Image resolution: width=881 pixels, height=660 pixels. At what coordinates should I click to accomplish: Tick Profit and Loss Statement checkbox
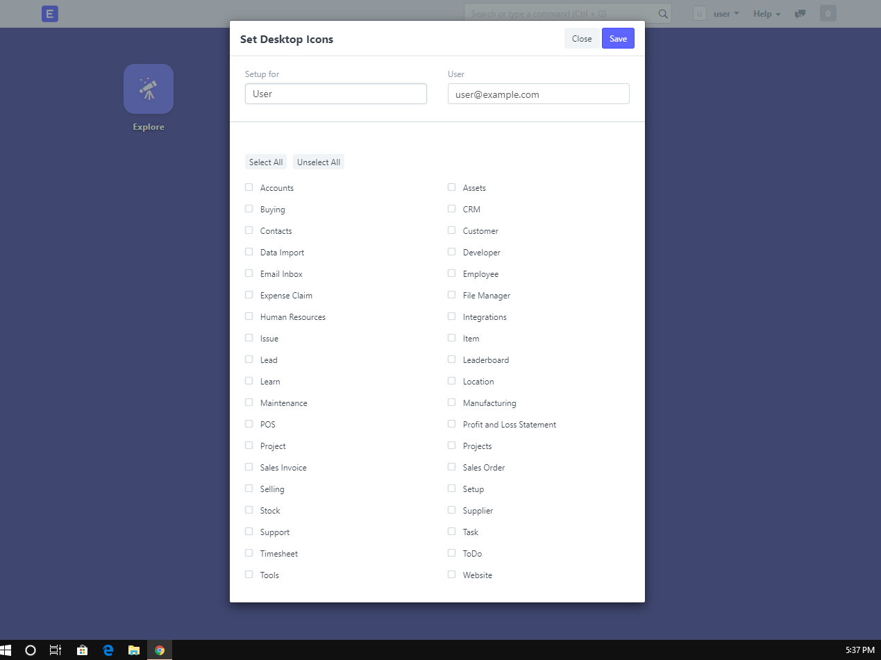coord(452,424)
